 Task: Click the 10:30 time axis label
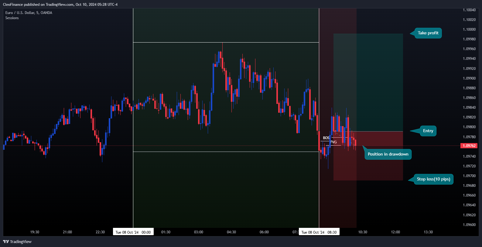[363, 232]
